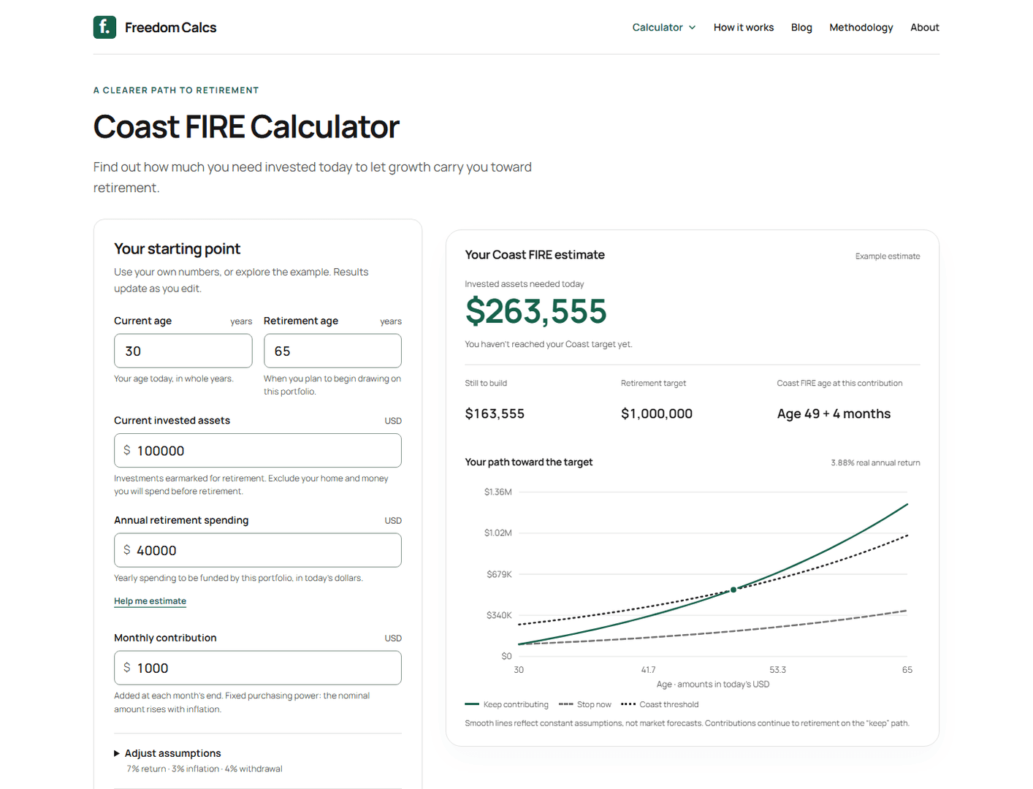Click the $263,555 invested assets value
This screenshot has height=789, width=1033.
535,312
